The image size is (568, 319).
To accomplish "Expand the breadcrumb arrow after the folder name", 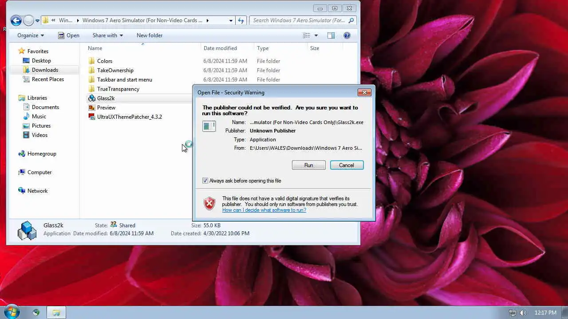I will point(208,20).
